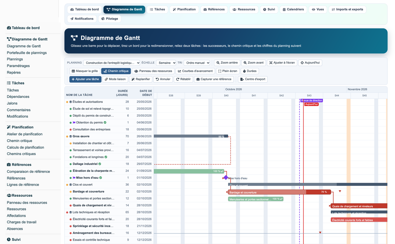Collapse the Gros œuvre group icon
The height and width of the screenshot is (244, 395).
(x=70, y=136)
